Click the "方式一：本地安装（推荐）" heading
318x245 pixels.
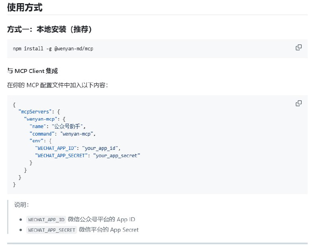(50, 29)
